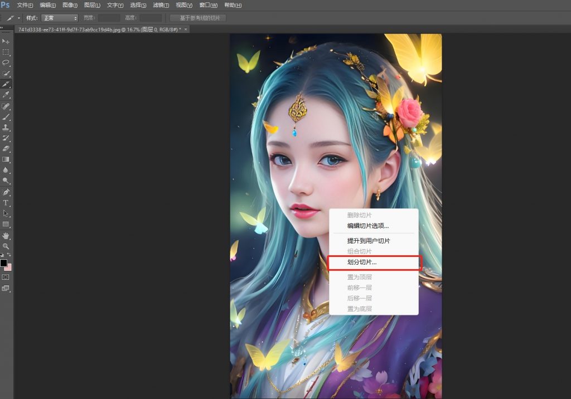This screenshot has width=571, height=399.
Task: Open the 选择 (Select) menu
Action: coord(138,5)
